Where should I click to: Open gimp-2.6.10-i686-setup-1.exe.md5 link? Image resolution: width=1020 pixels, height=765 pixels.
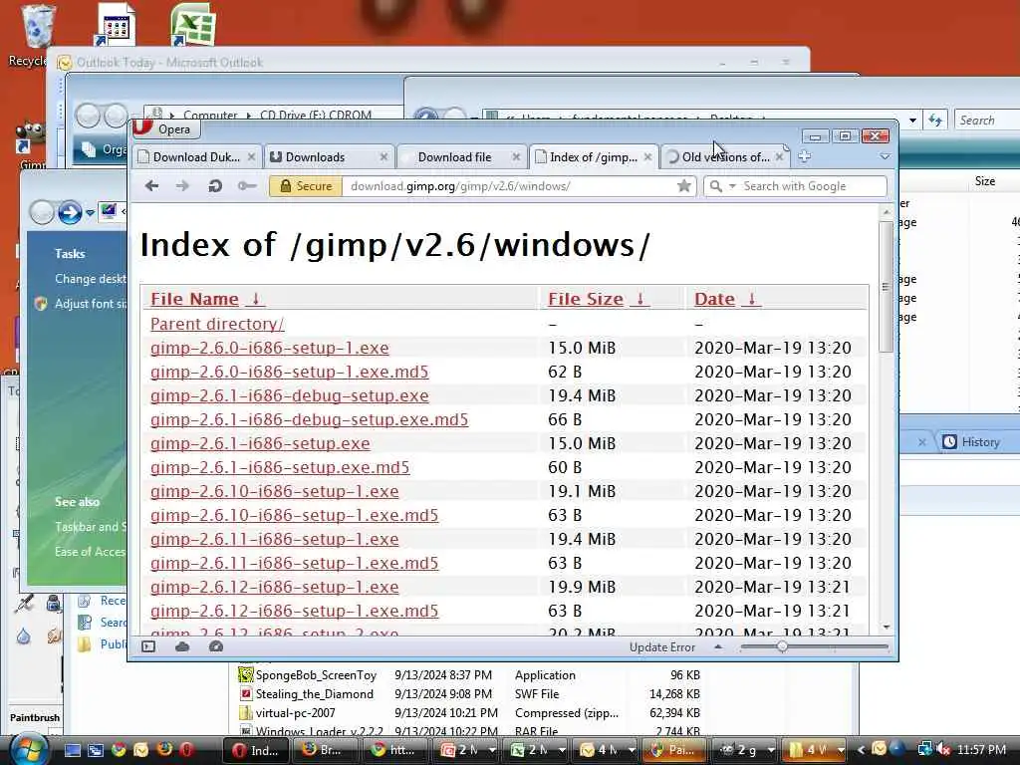294,515
